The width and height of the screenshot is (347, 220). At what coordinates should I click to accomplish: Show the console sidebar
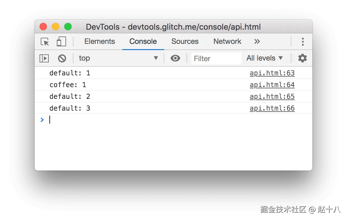[x=44, y=58]
